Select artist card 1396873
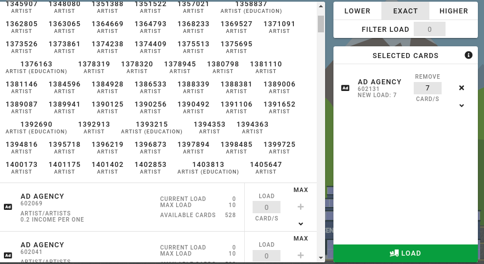 (151, 147)
